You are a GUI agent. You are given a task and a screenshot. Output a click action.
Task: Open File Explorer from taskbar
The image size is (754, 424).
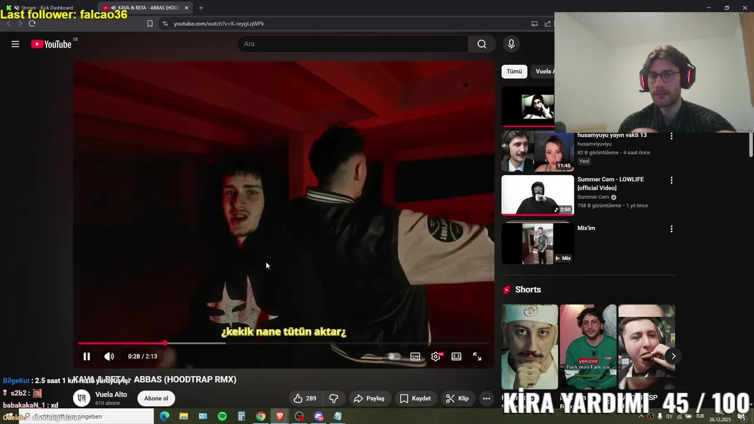click(x=184, y=416)
